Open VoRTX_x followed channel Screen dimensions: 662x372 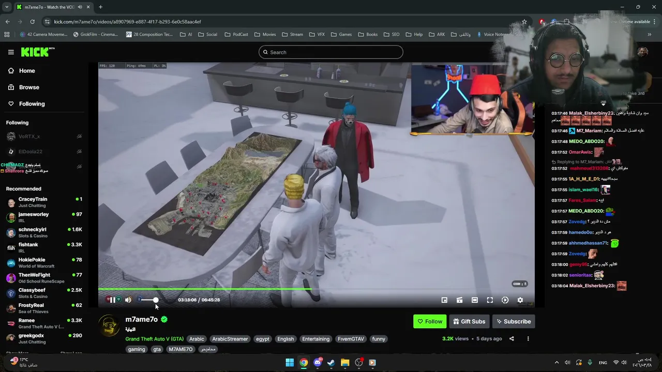click(44, 136)
